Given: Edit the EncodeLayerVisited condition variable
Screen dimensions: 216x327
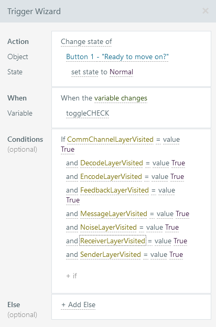Looking at the screenshot, I should (x=111, y=176).
